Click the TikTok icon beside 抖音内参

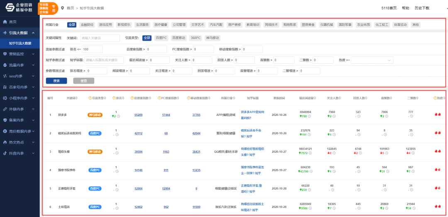5,153
